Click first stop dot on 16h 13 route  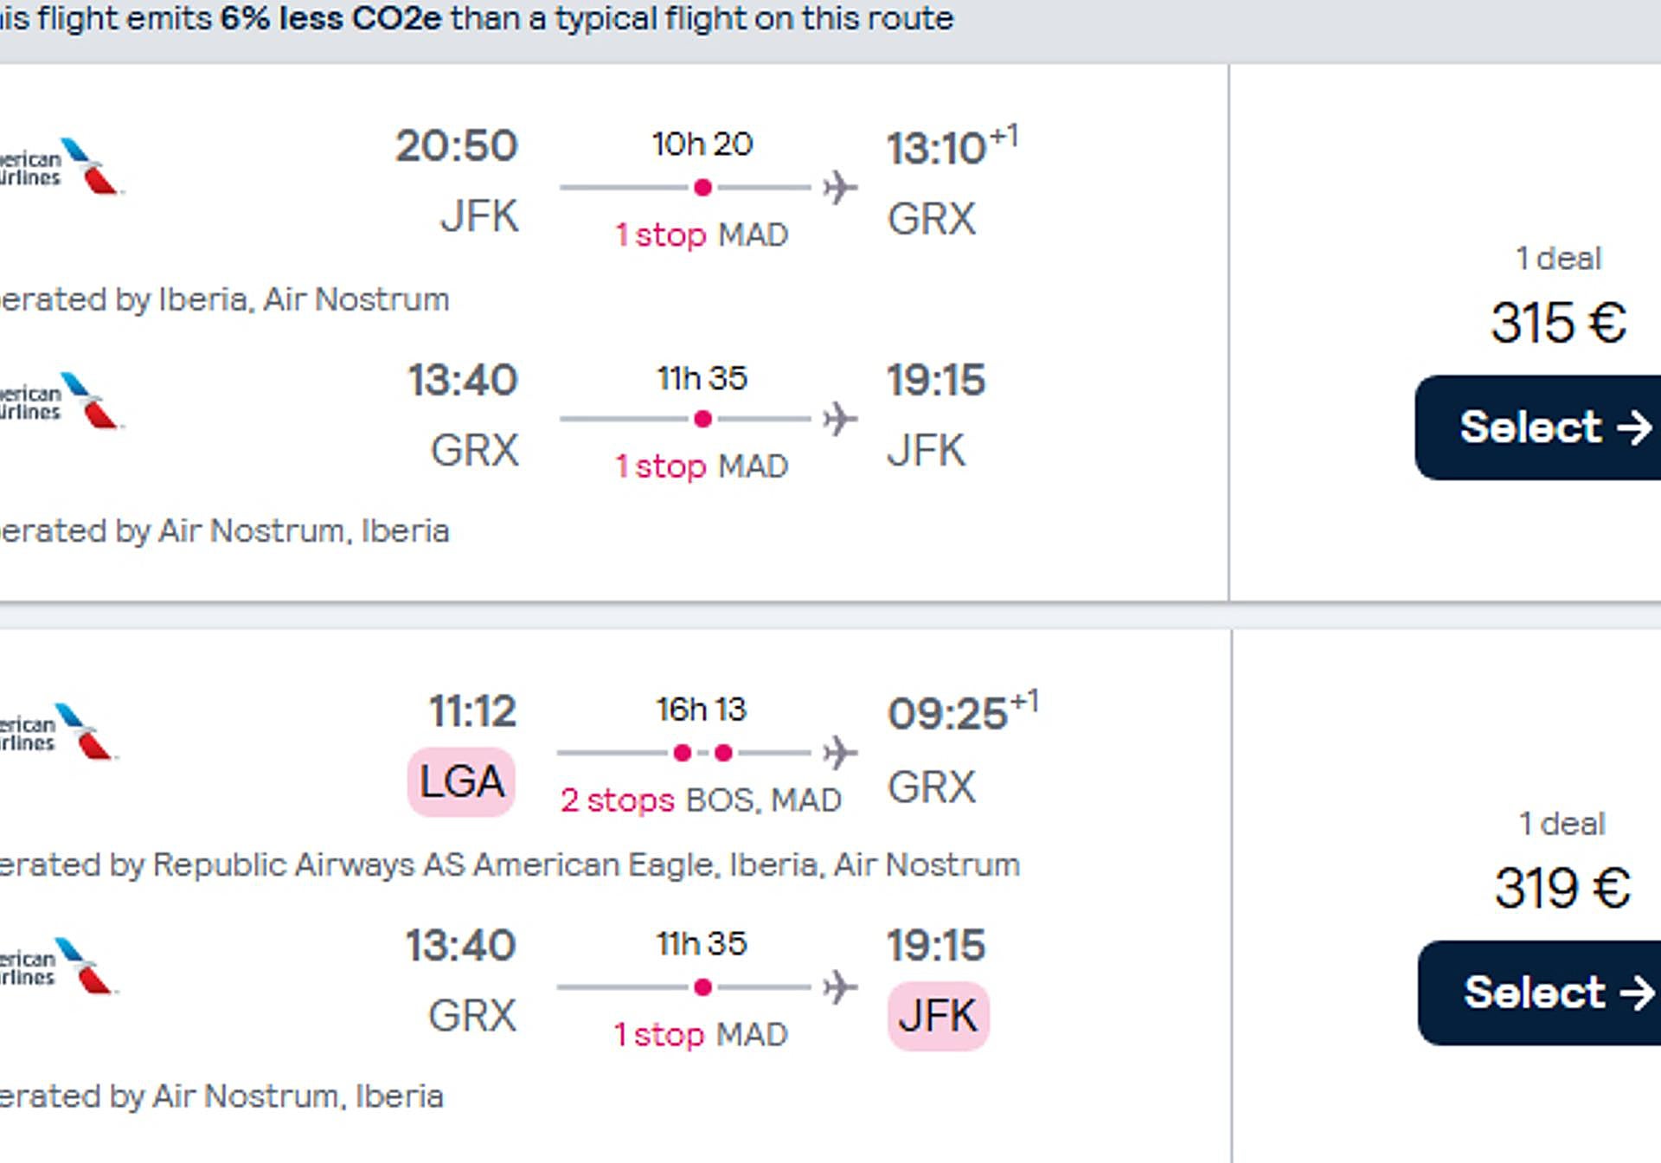[683, 753]
